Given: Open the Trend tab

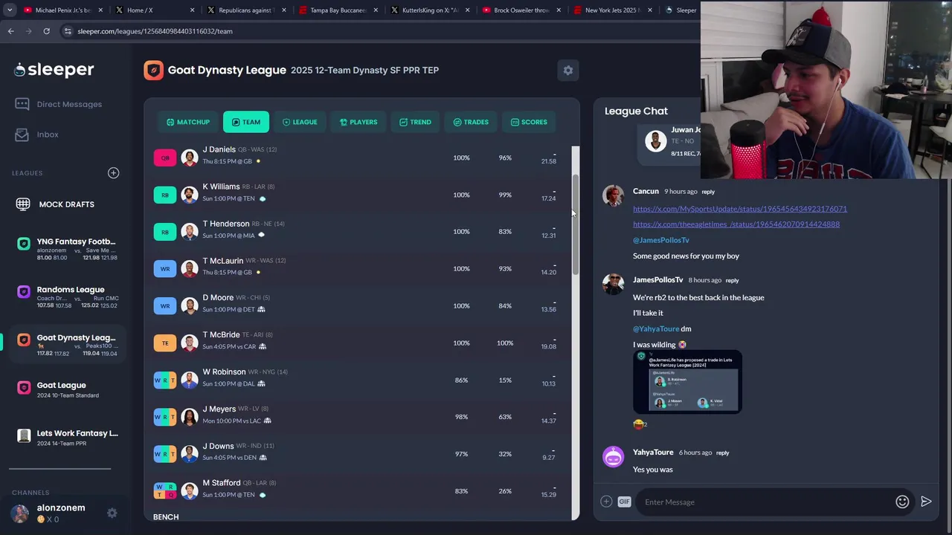Looking at the screenshot, I should [x=415, y=122].
